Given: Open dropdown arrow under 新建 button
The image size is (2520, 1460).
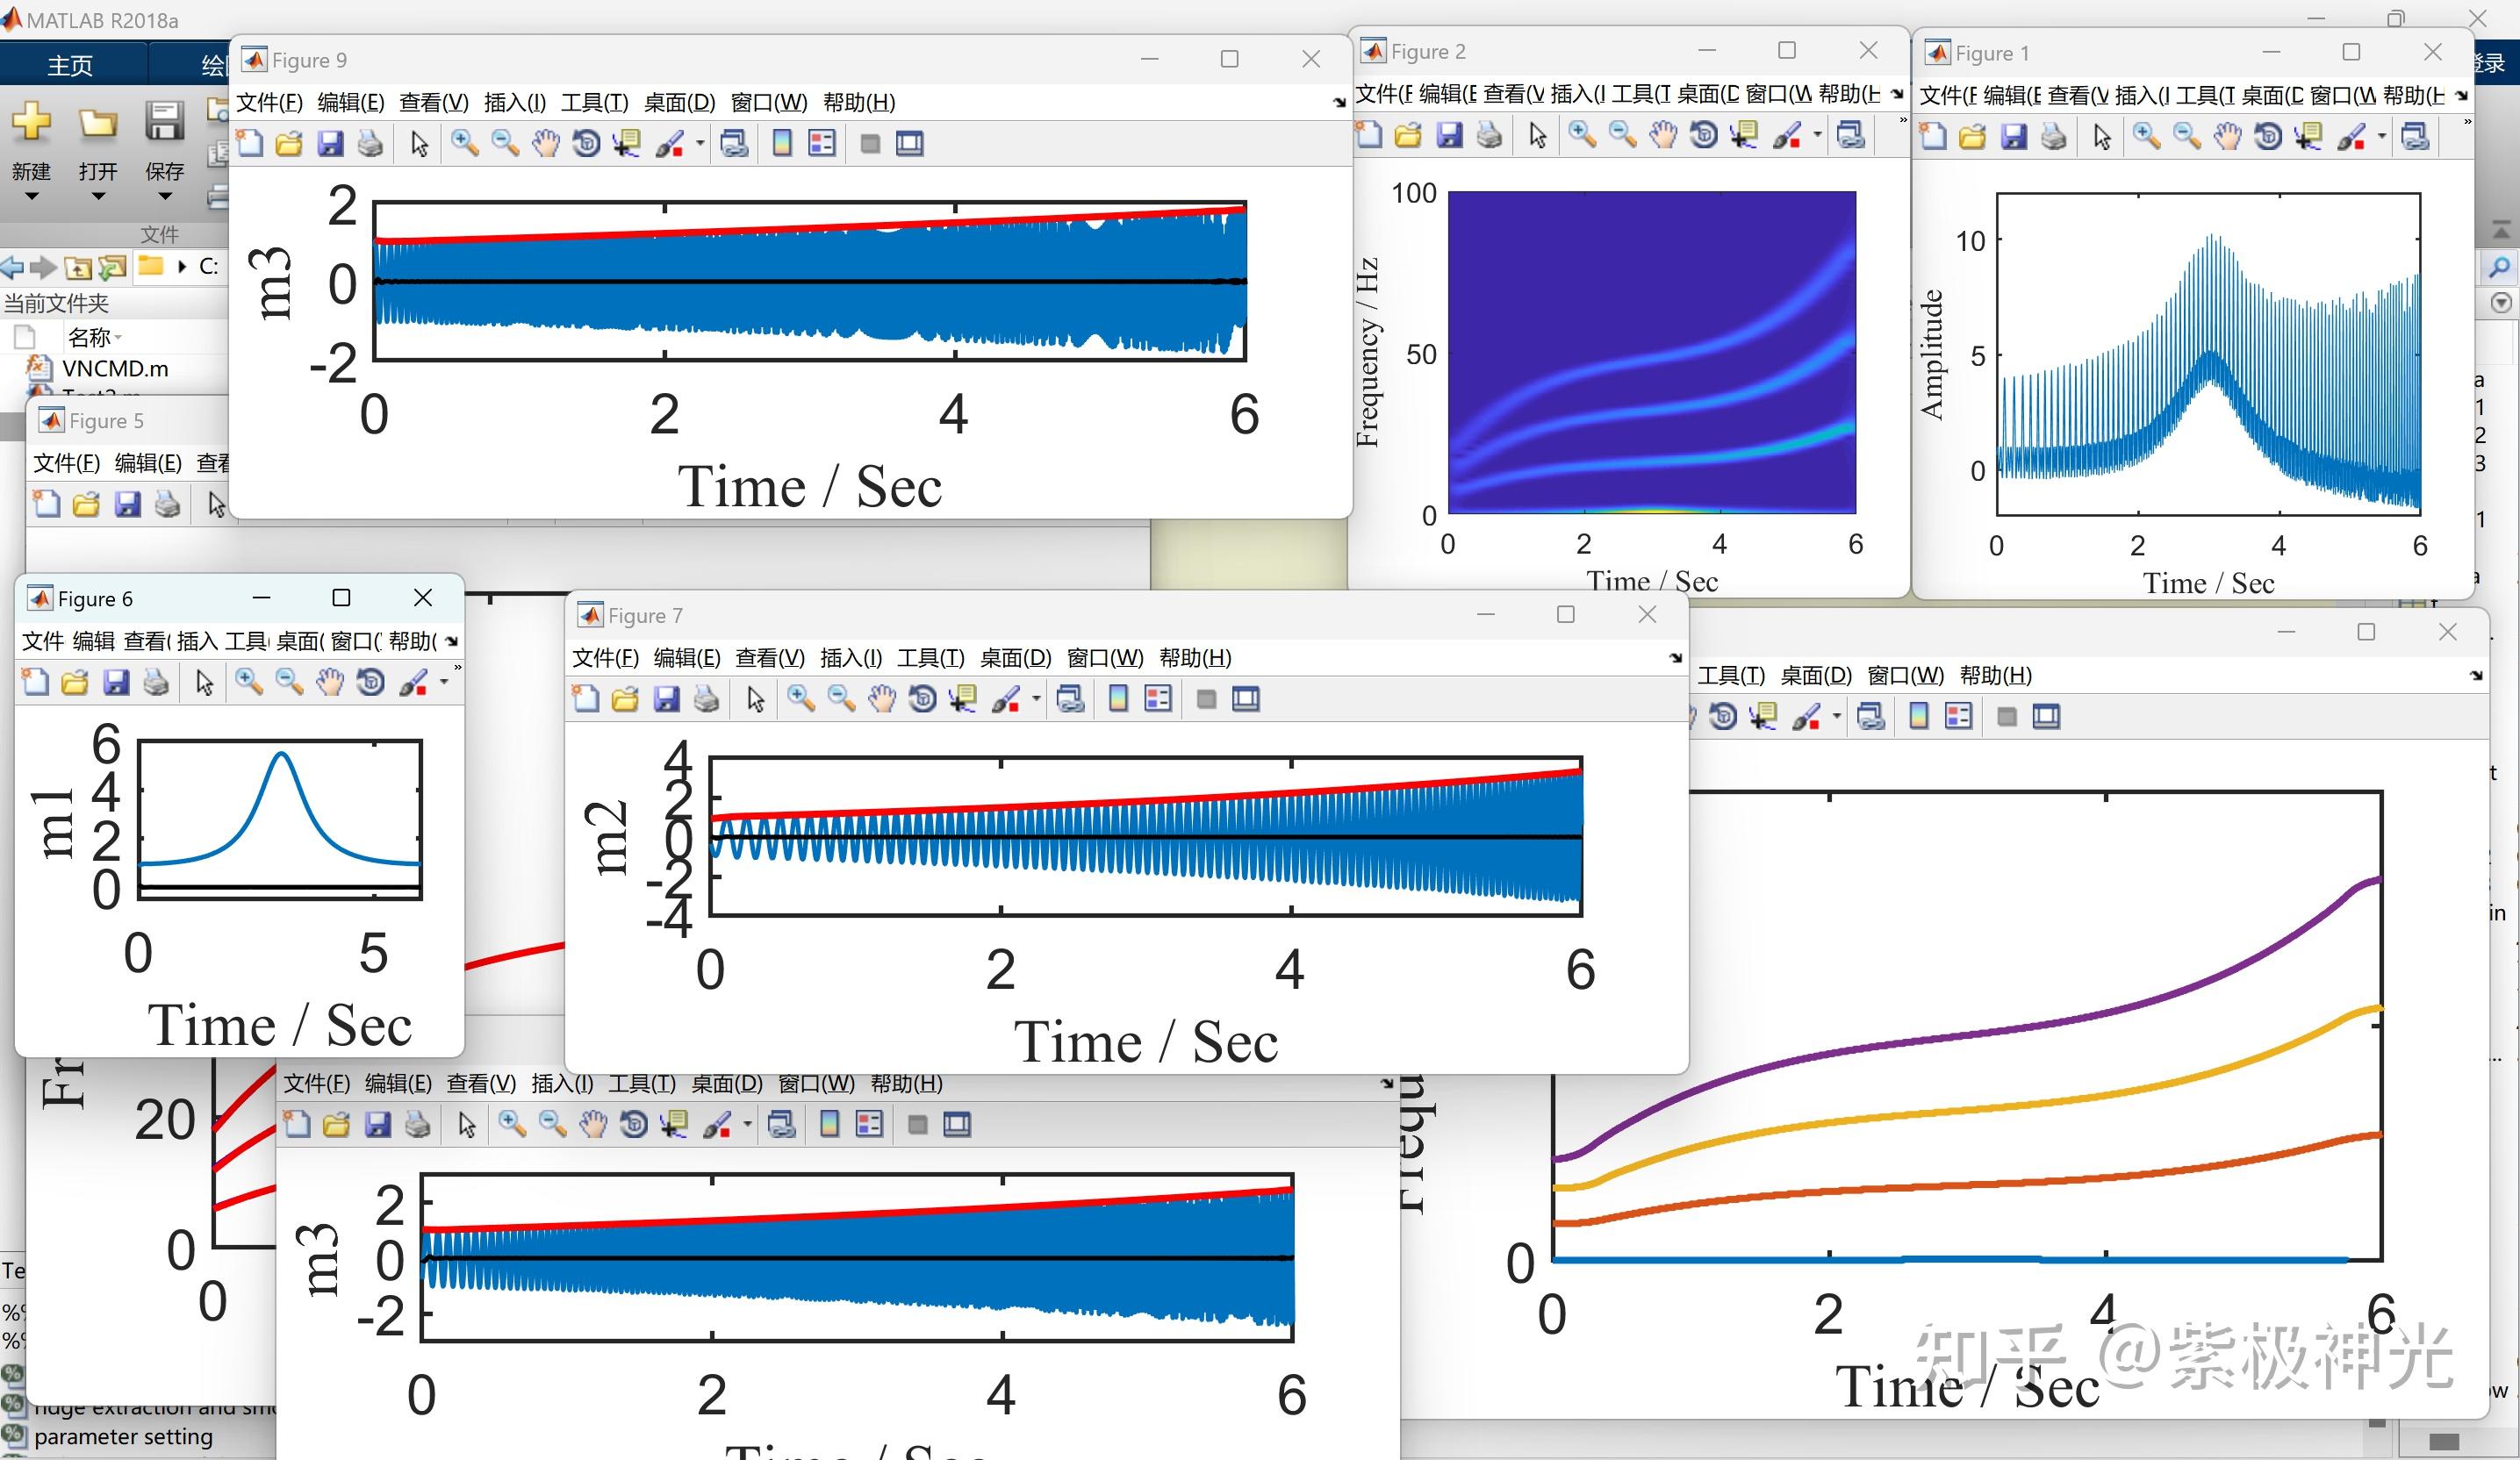Looking at the screenshot, I should (x=31, y=197).
